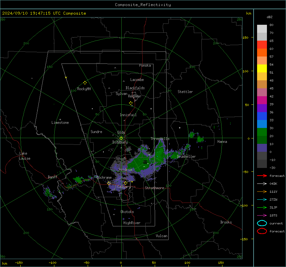Click the Innisfail label
The height and width of the screenshot is (267, 286).
128,115
